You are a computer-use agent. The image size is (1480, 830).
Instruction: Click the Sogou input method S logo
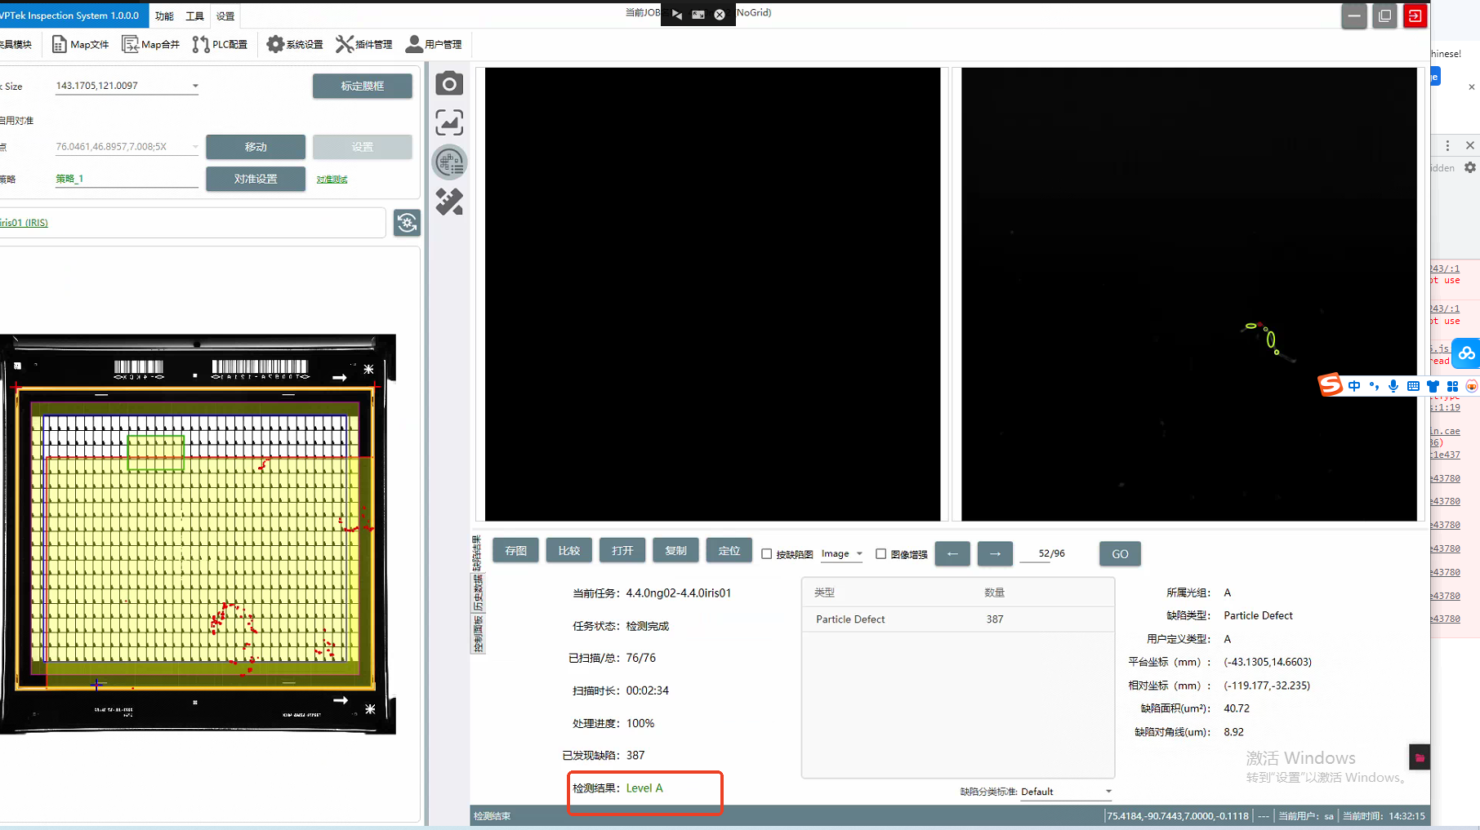click(1331, 384)
